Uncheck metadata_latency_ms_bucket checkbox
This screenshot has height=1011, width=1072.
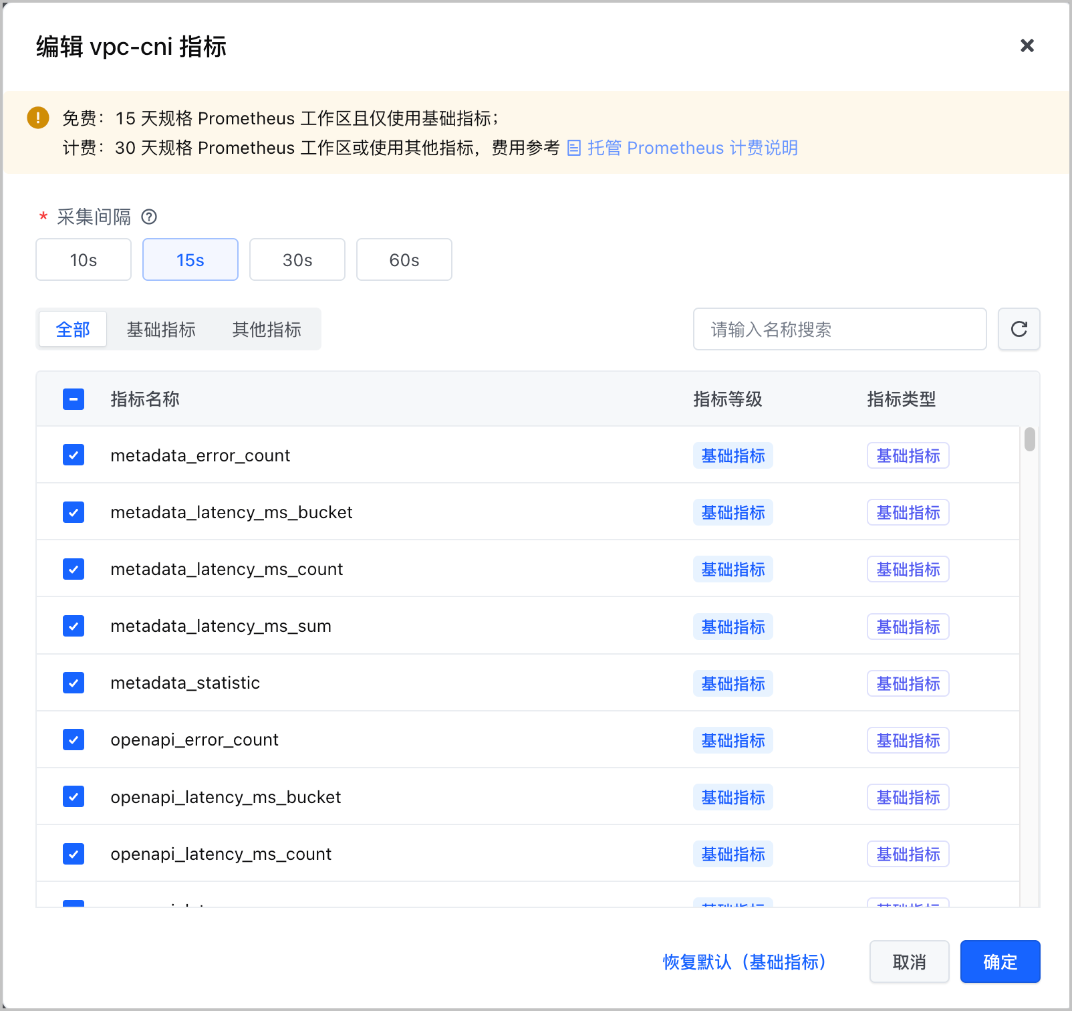coord(74,512)
